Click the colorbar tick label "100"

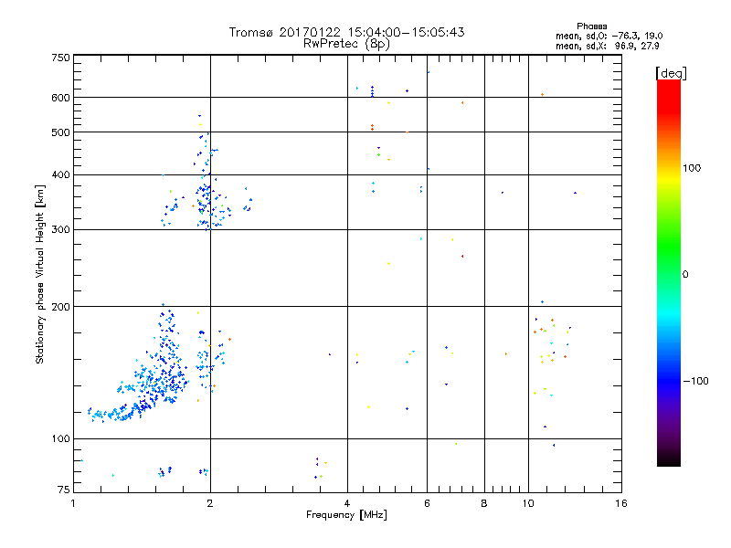[692, 168]
